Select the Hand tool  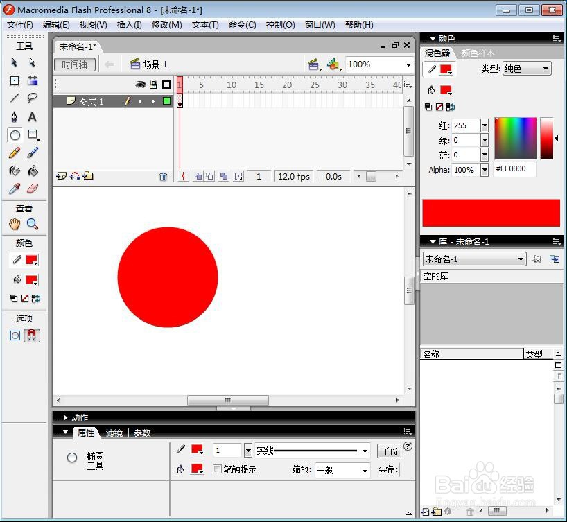[15, 225]
